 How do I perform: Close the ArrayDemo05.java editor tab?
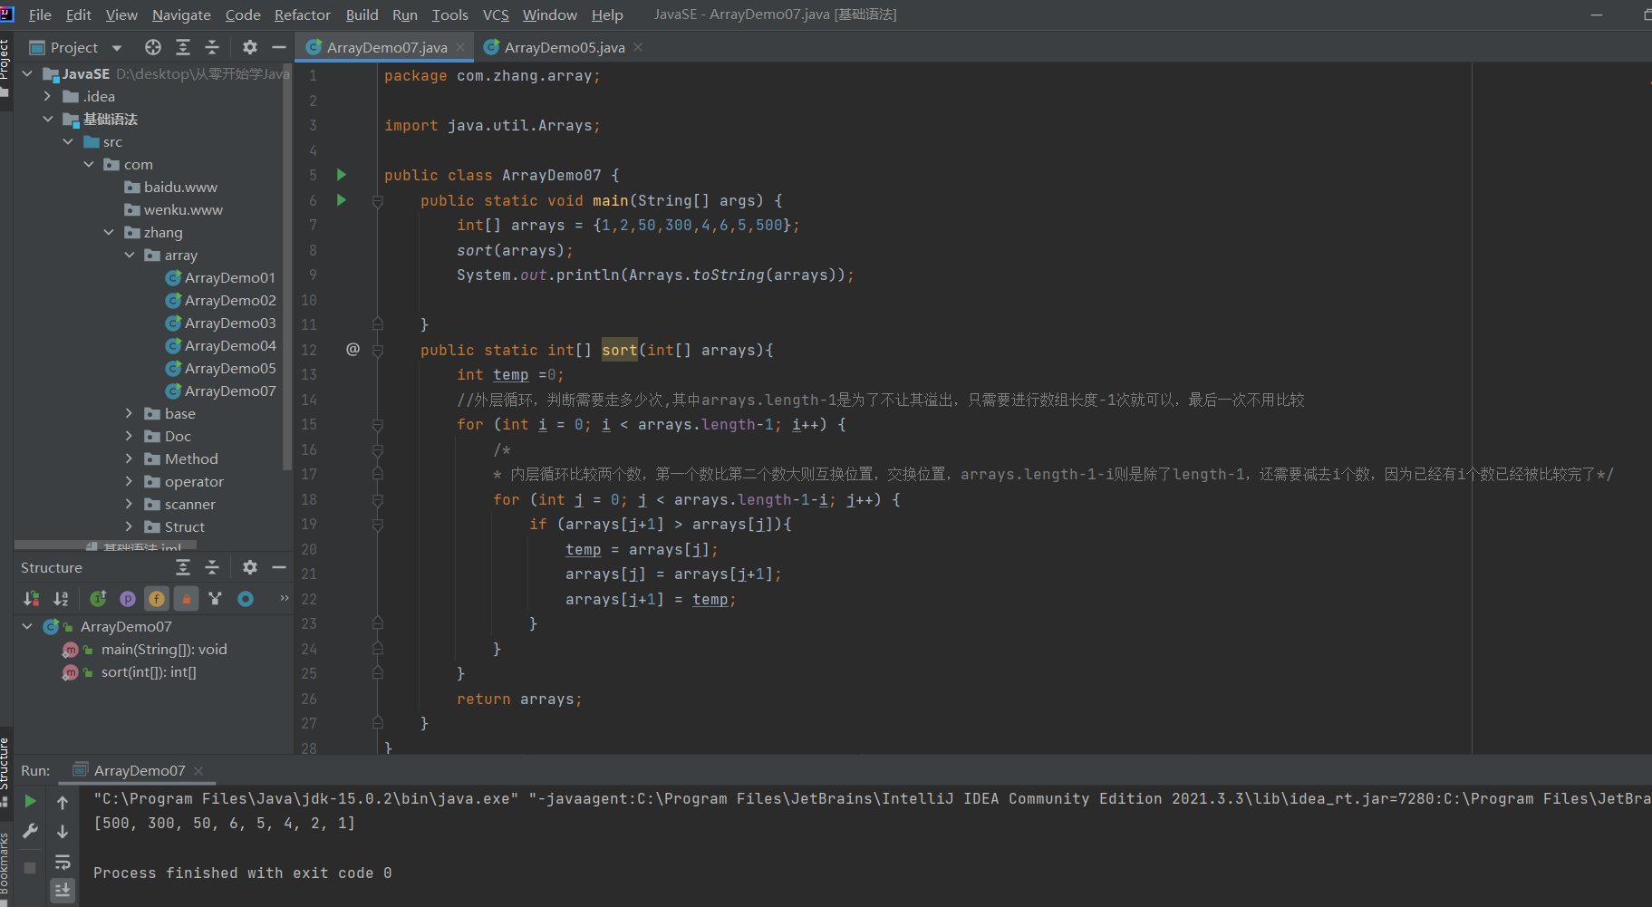[638, 47]
